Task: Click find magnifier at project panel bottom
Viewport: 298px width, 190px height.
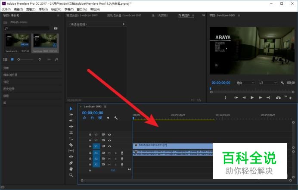Action: click(x=56, y=59)
